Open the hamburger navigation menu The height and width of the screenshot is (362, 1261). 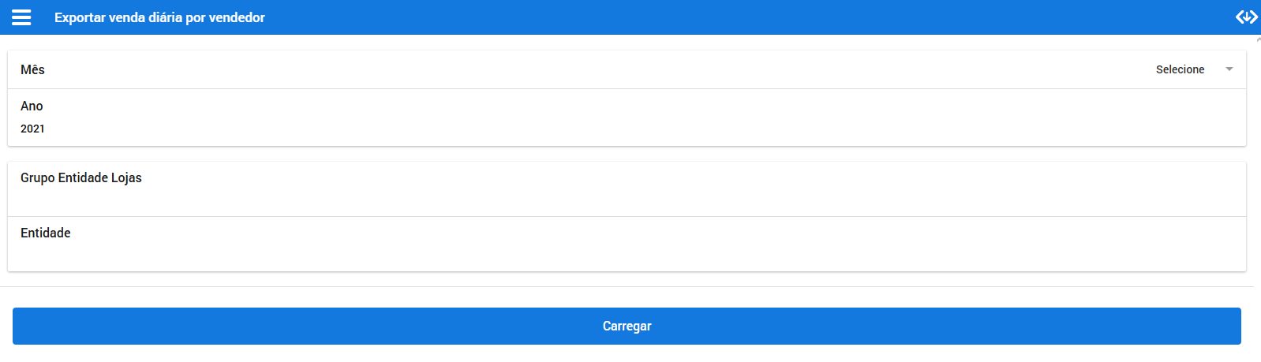[x=21, y=17]
